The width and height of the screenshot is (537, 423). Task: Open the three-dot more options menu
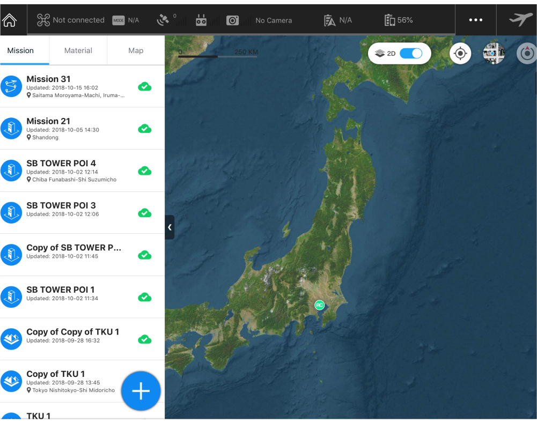(476, 20)
